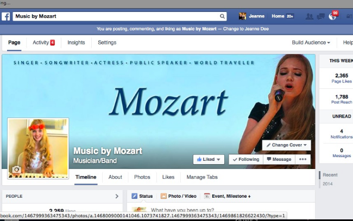The height and width of the screenshot is (221, 353).
Task: Open the Notifications link under Unread
Action: [341, 137]
